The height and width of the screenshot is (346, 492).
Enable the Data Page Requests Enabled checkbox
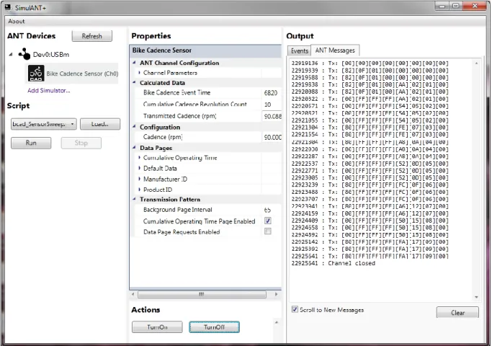[268, 231]
